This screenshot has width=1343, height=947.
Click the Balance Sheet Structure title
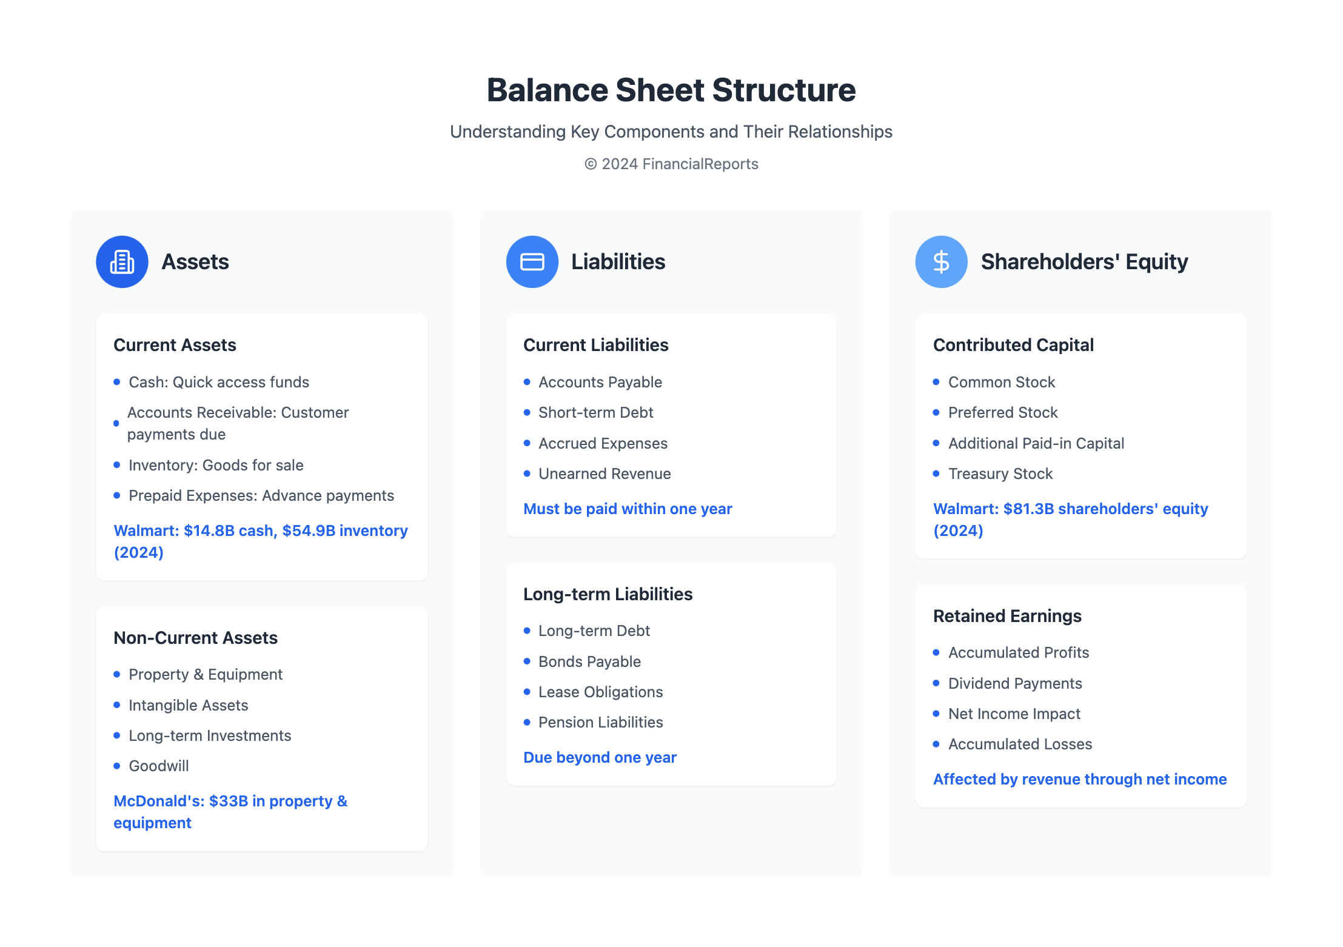[x=671, y=90]
